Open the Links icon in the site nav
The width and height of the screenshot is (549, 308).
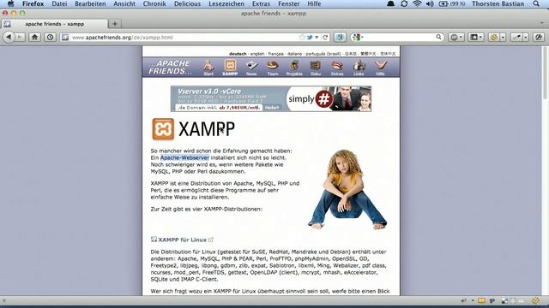[359, 68]
